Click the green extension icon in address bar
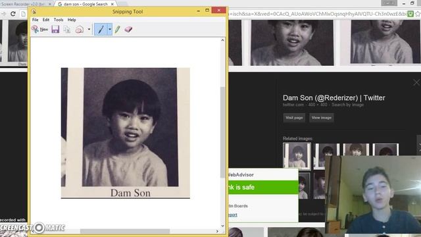Viewport: 421px width, 237px height. click(x=410, y=14)
